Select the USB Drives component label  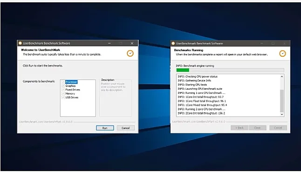tap(72, 97)
